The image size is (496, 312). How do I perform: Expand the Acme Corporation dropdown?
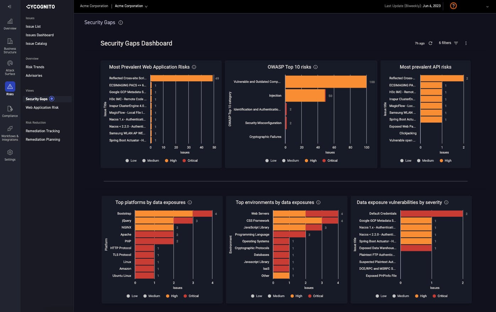[x=131, y=6]
